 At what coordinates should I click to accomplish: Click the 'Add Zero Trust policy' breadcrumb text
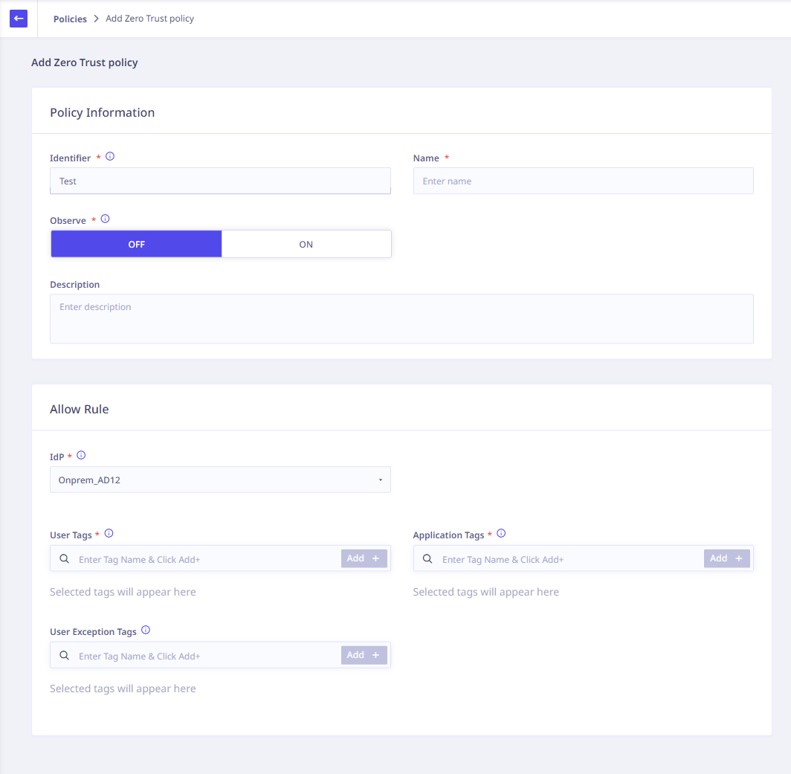point(150,19)
